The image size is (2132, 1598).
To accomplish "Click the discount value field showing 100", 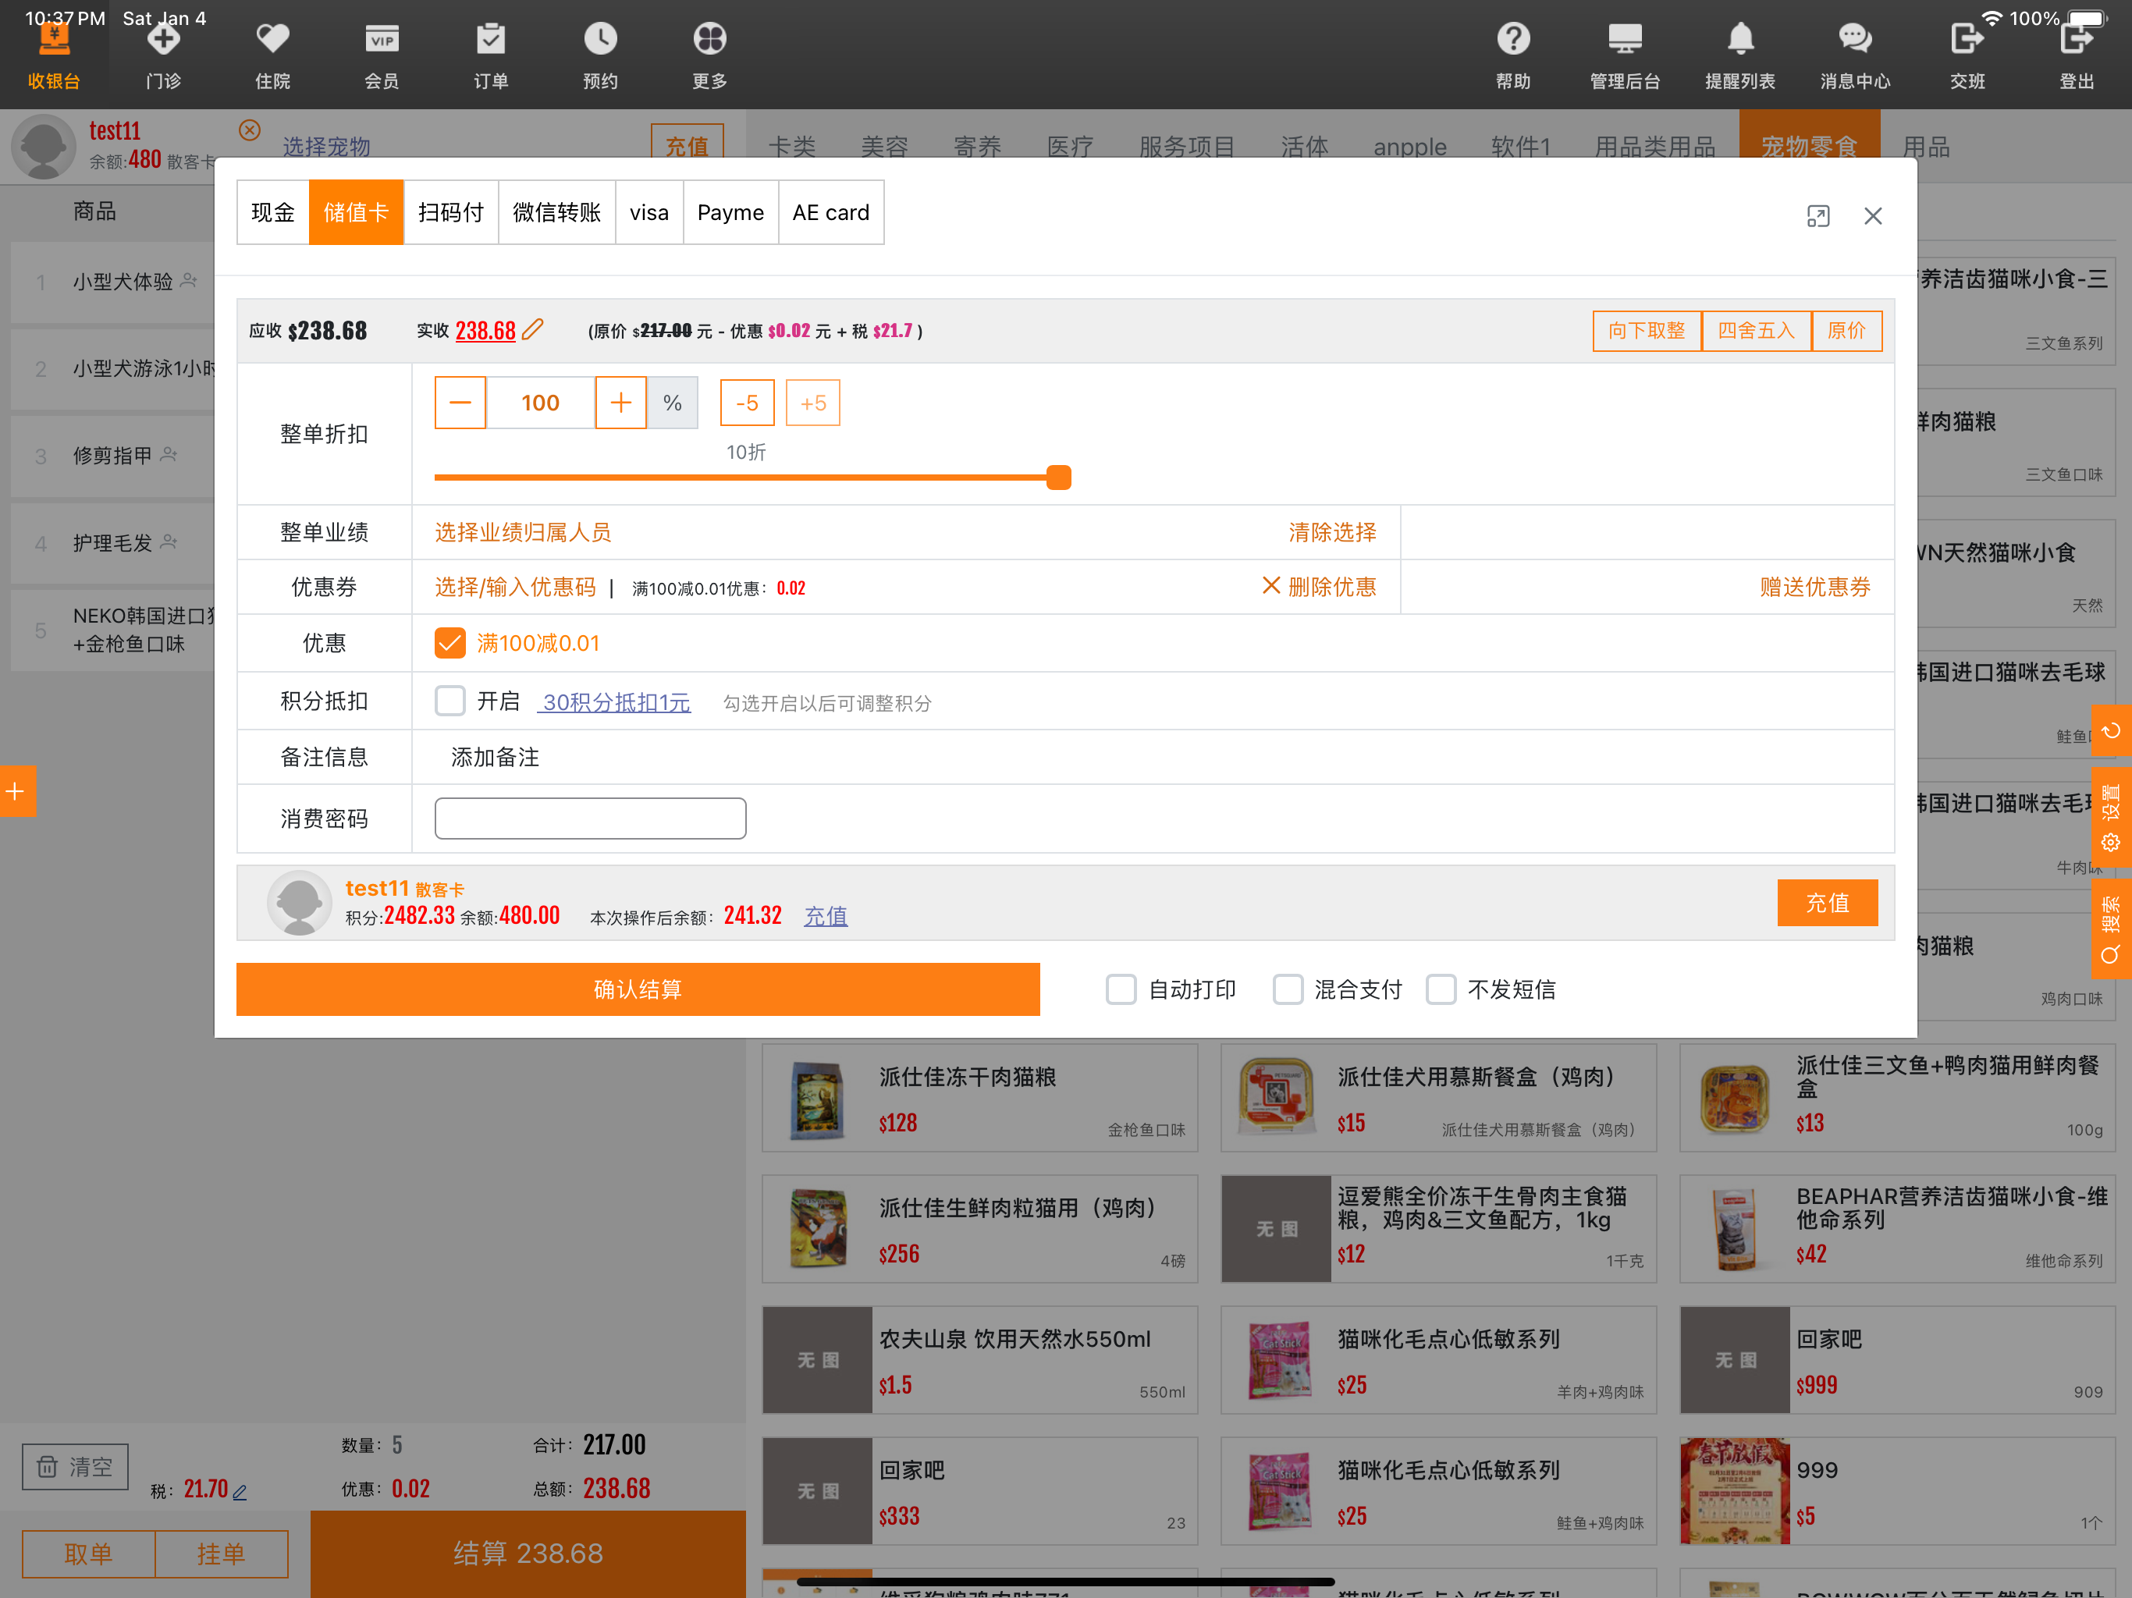I will point(540,403).
